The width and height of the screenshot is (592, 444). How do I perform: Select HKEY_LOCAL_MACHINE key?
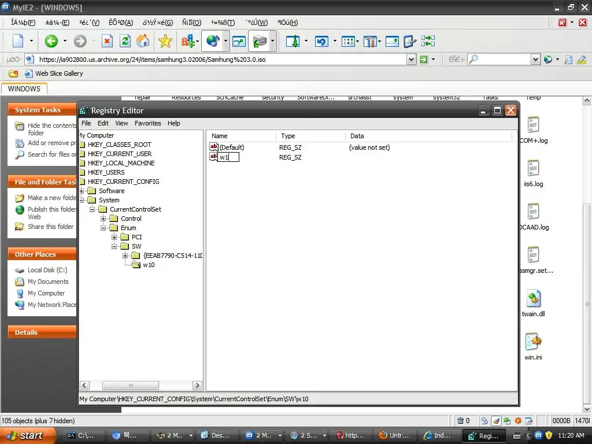[121, 163]
